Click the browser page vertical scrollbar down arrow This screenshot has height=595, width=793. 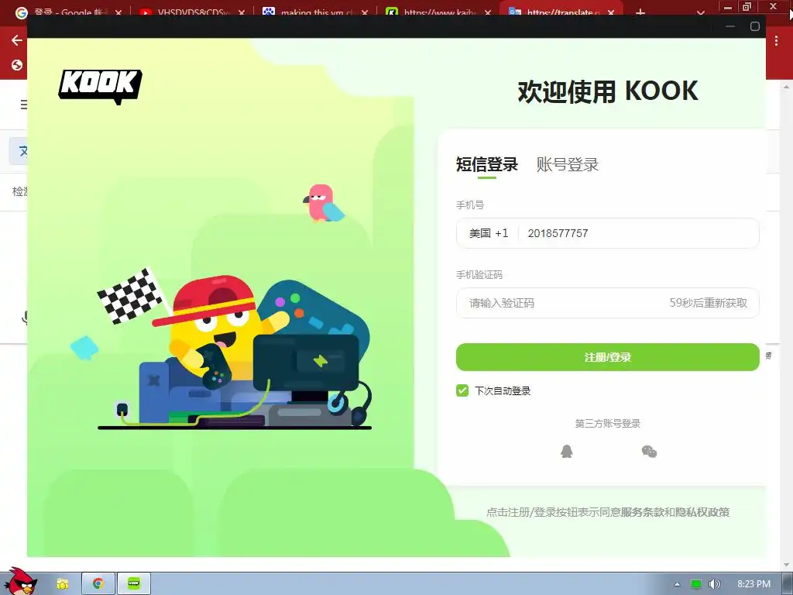click(x=786, y=565)
